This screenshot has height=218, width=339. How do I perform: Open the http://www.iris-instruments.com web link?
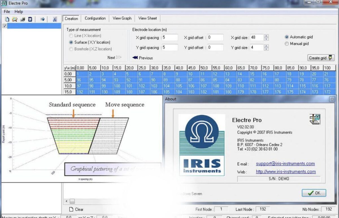(286, 171)
